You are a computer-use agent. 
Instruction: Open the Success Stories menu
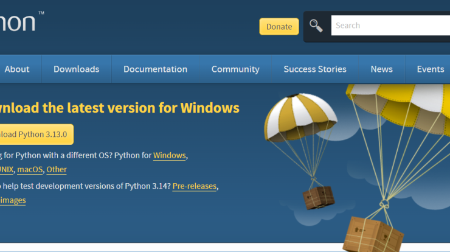tap(315, 69)
